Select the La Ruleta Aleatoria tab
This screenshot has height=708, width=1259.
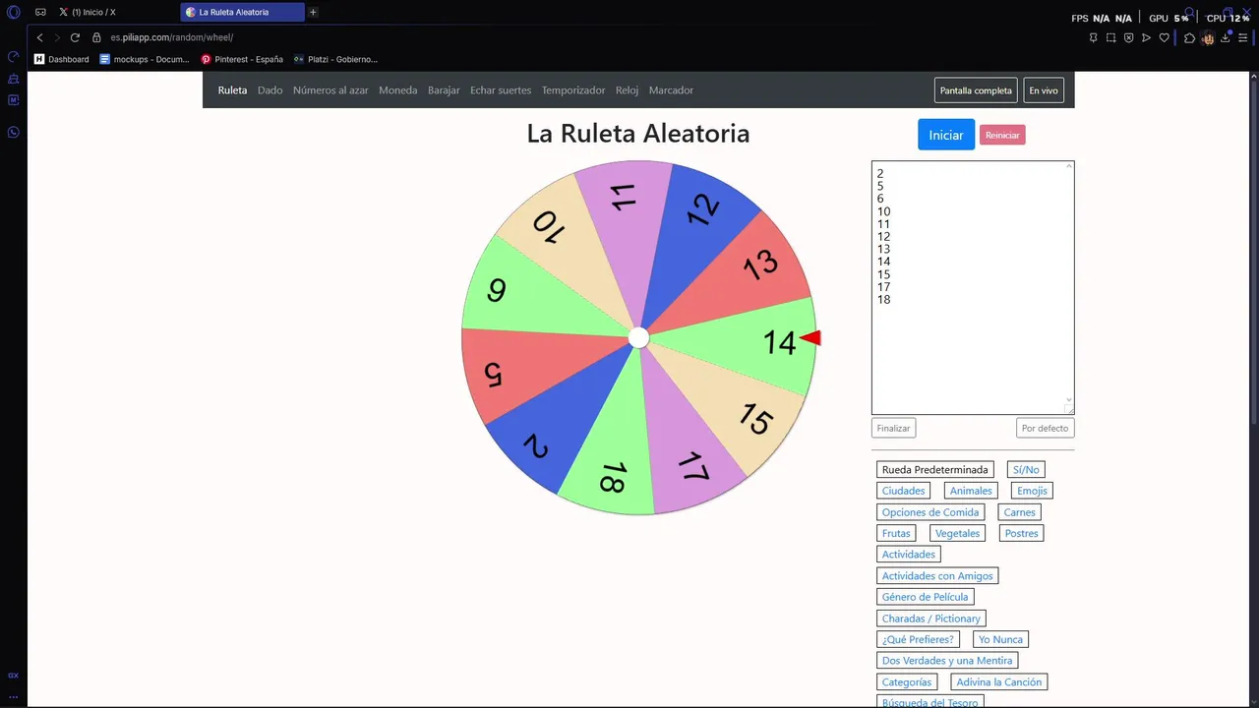[x=242, y=13]
